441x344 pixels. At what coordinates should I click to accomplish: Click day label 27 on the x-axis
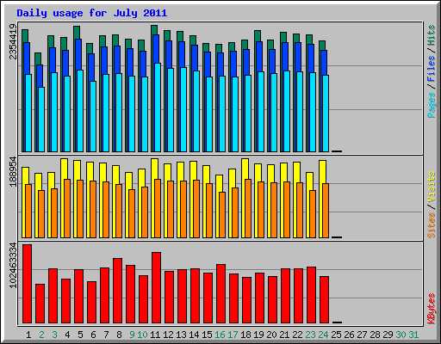[362, 335]
